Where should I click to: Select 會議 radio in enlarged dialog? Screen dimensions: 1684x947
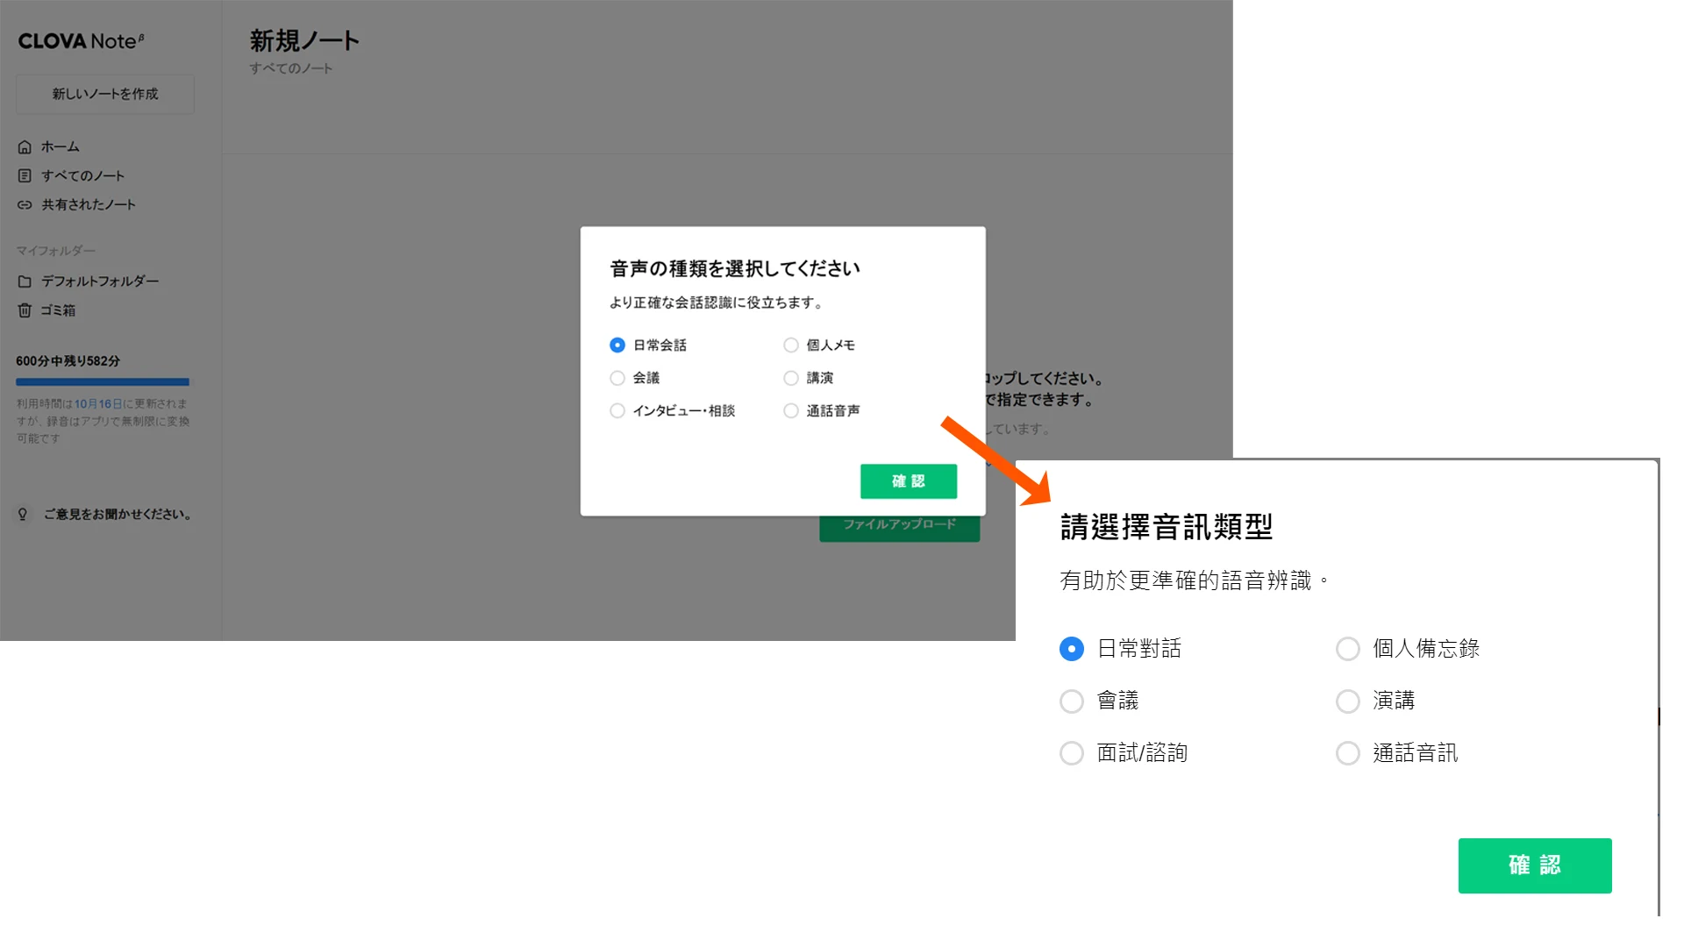point(1072,701)
